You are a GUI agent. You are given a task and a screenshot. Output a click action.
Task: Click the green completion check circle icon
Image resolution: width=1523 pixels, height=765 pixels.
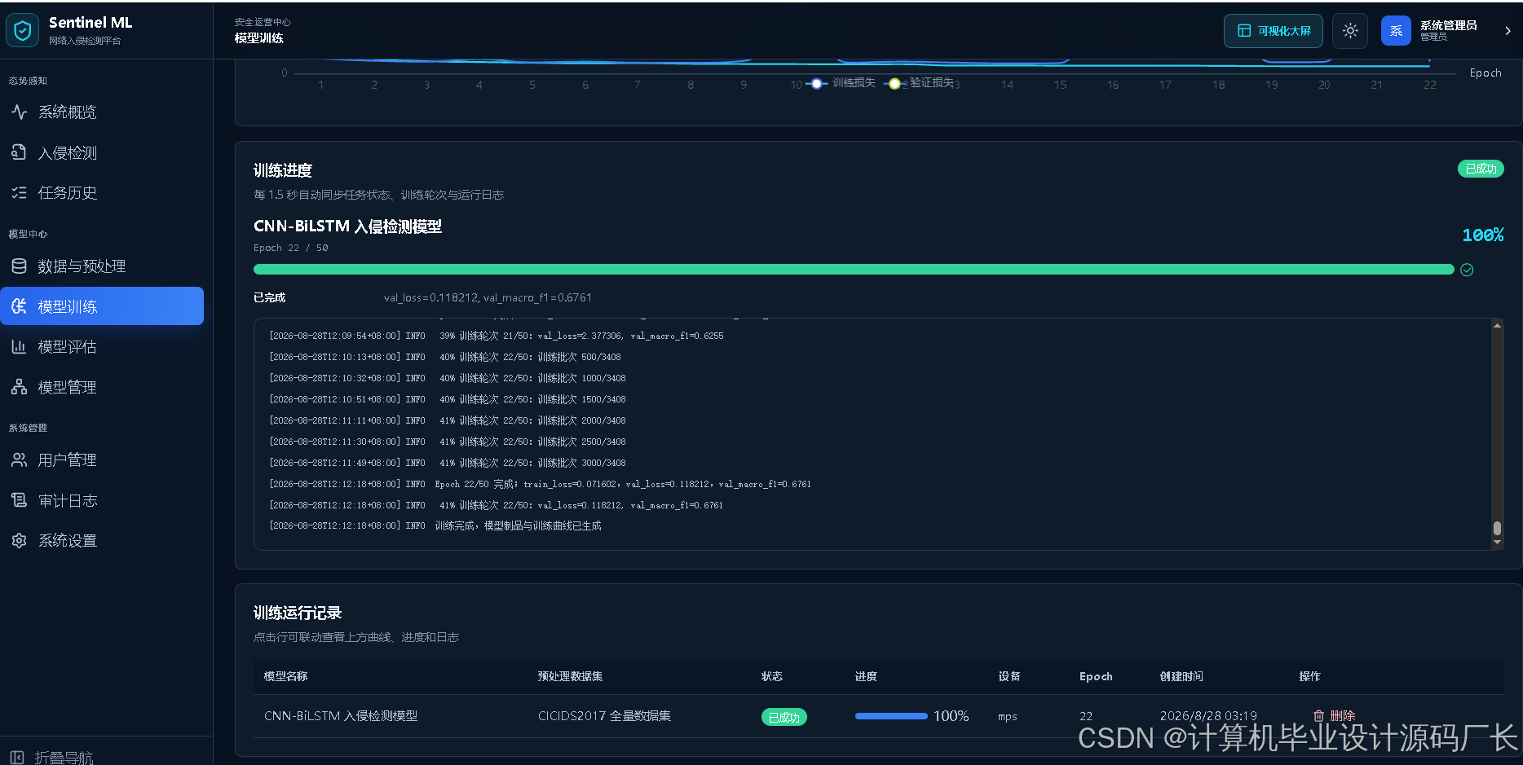1467,270
